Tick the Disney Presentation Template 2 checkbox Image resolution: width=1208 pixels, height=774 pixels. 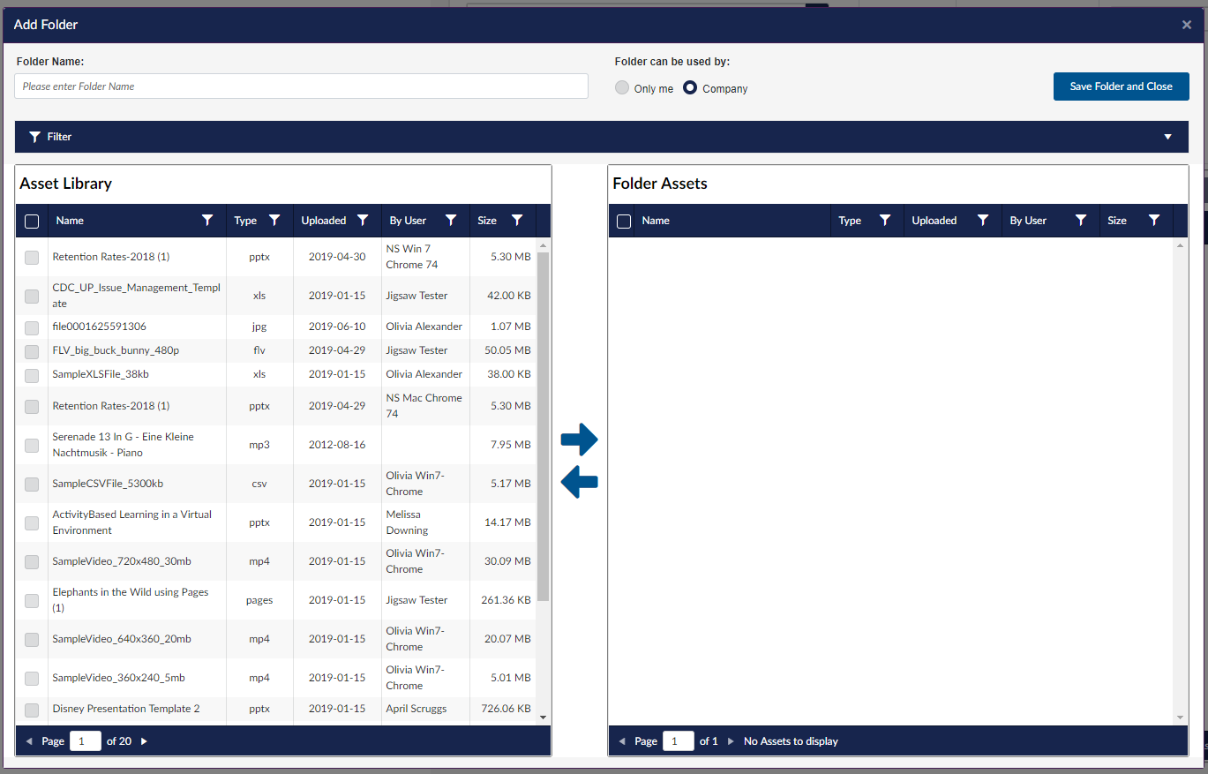coord(32,710)
